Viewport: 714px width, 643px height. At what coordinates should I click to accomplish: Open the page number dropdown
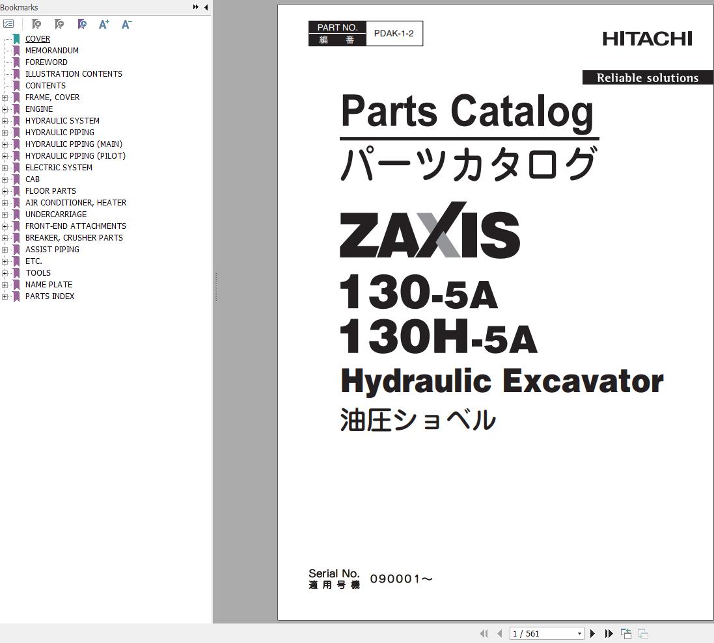click(579, 633)
